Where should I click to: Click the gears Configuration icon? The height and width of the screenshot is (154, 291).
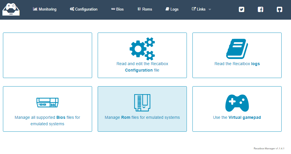142,49
